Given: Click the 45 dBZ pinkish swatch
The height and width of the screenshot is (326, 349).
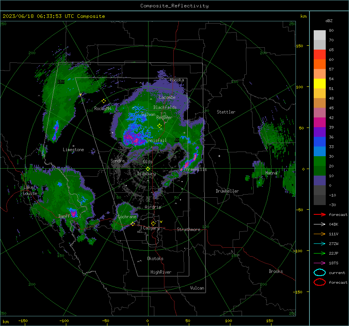Looking at the screenshot, I should coord(320,112).
